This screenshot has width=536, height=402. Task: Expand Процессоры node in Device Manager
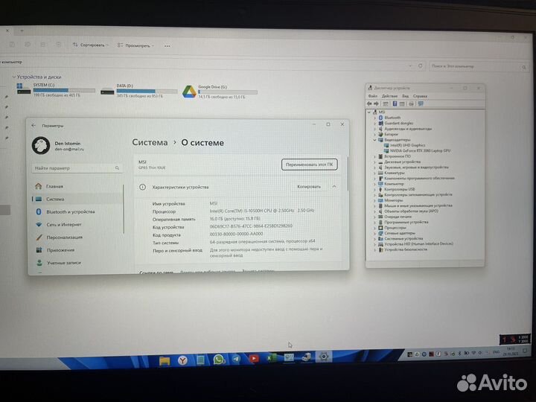click(375, 228)
